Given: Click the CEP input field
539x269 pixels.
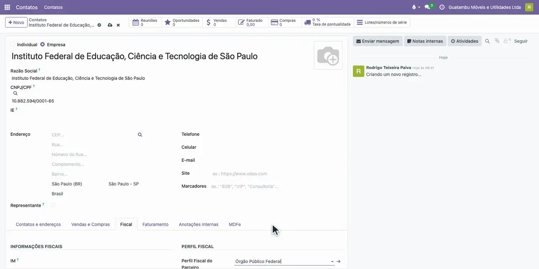Looking at the screenshot, I should (93, 135).
